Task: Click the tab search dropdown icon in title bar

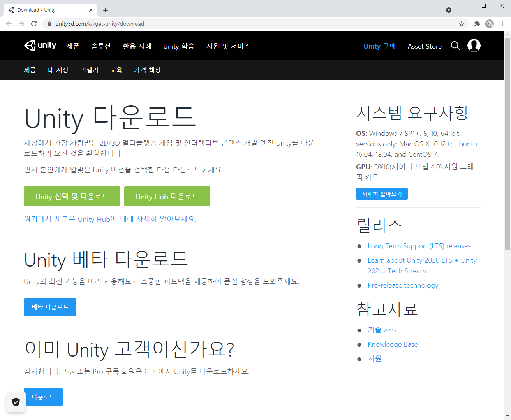Action: pos(449,10)
